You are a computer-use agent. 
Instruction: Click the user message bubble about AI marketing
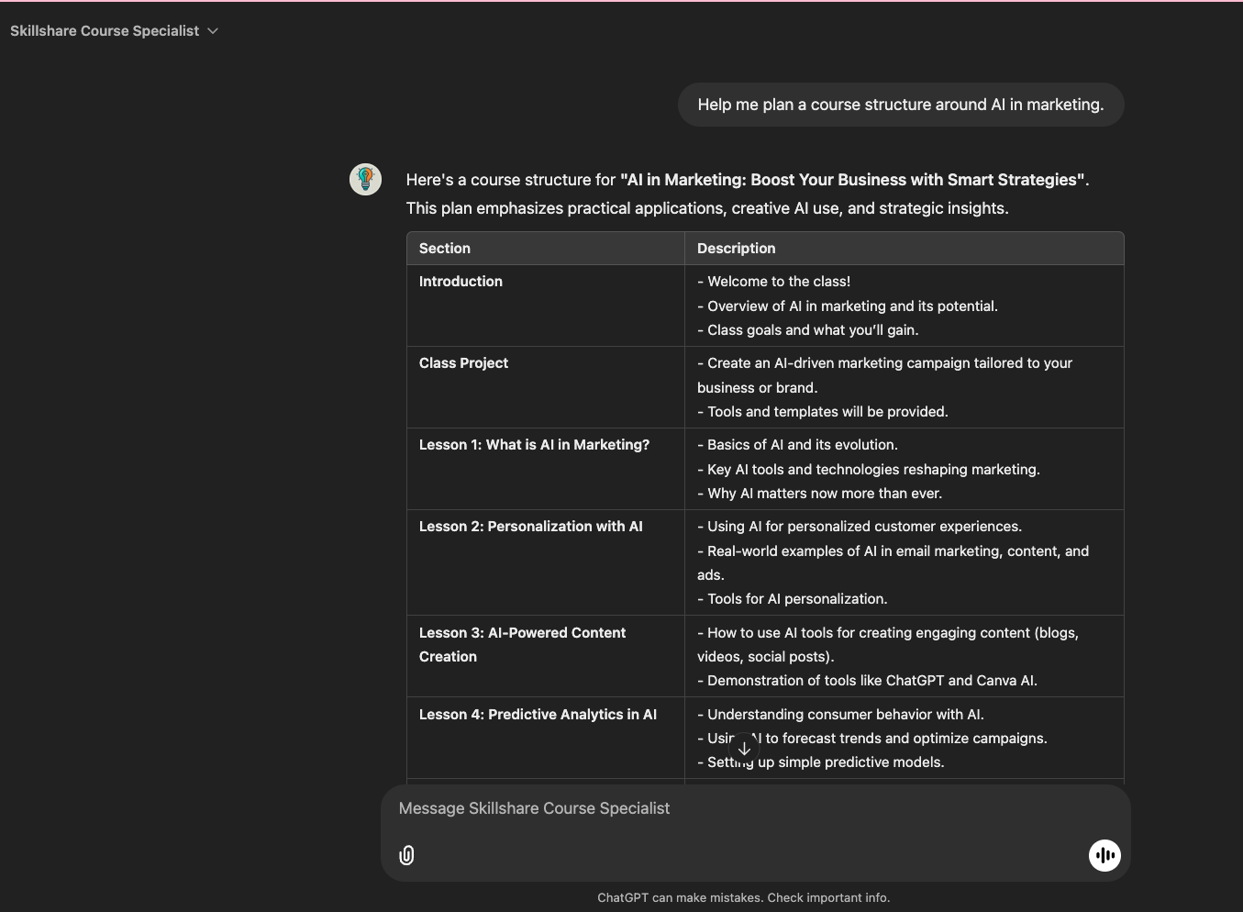(x=901, y=105)
